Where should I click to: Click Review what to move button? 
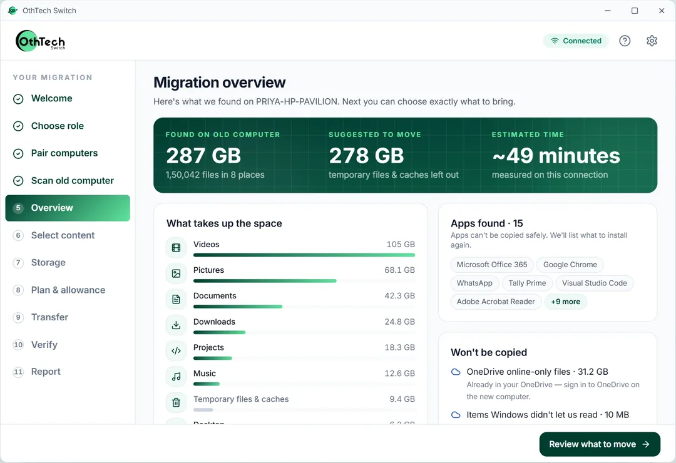pos(600,444)
